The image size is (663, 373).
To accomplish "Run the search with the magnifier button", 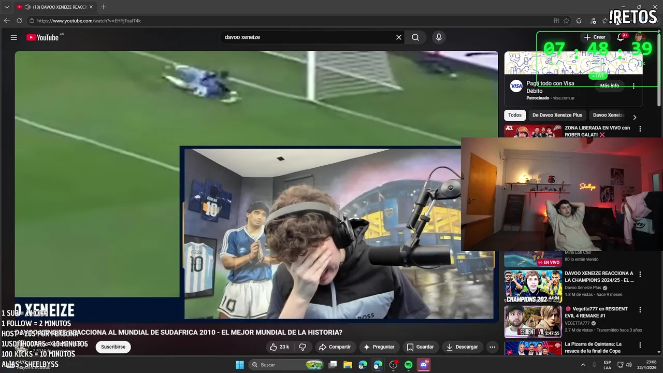I will [x=415, y=37].
